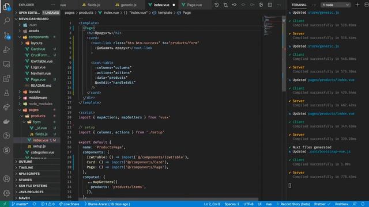This screenshot has width=369, height=207.
Task: Open setup.js in the explorer
Action: [39, 146]
